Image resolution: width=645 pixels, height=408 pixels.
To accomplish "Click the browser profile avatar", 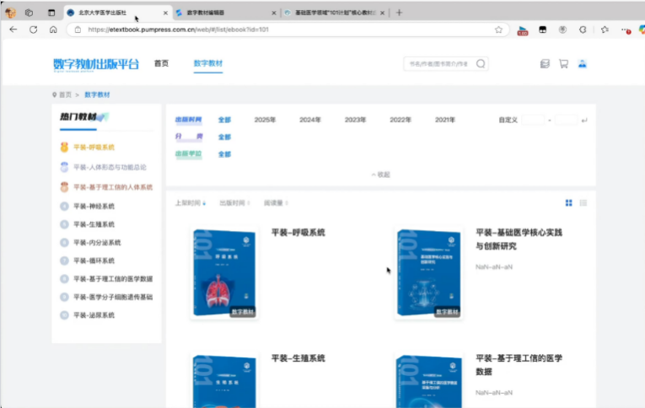I will tap(10, 13).
